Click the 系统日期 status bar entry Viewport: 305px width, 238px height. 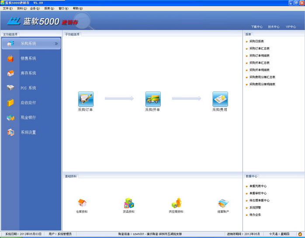point(23,234)
